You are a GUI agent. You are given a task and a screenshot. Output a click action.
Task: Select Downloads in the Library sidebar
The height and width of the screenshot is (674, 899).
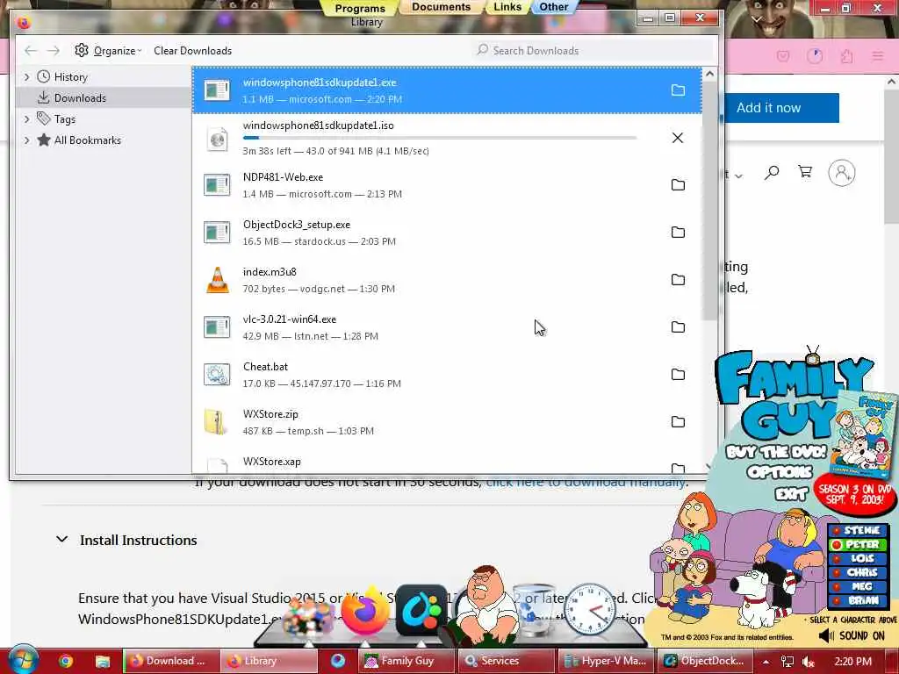[80, 98]
